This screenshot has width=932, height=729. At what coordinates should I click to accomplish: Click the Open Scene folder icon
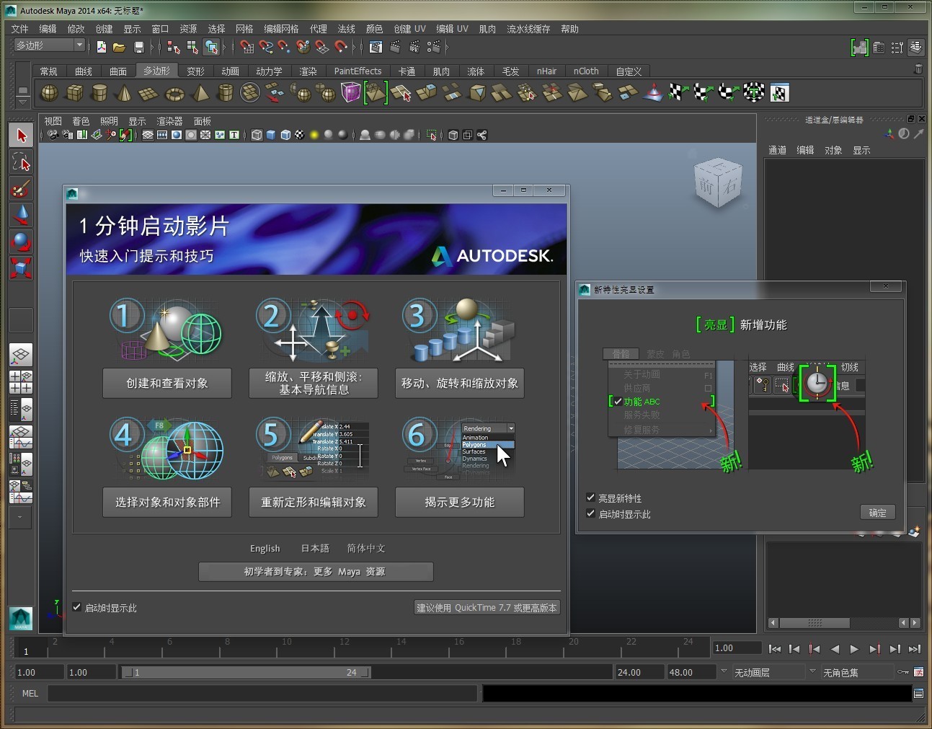tap(119, 47)
